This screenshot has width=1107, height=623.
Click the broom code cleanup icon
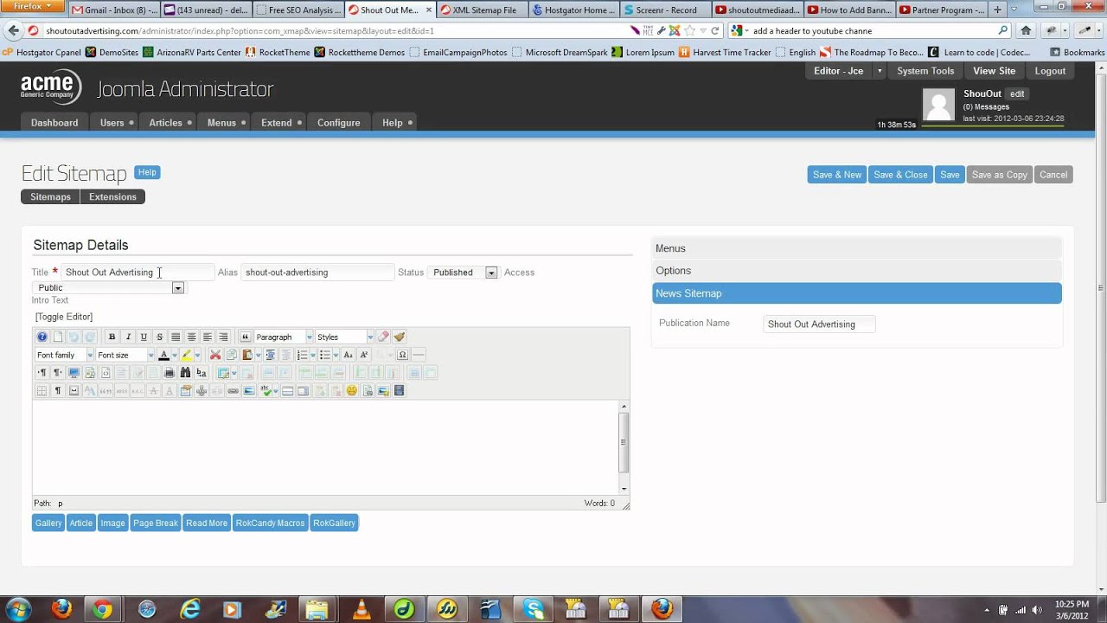[x=400, y=337]
